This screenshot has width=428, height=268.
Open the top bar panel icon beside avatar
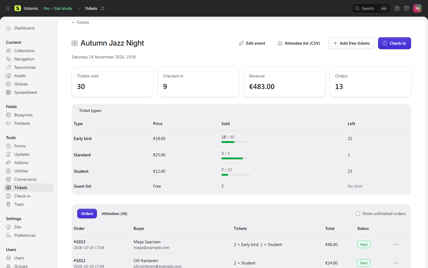[x=407, y=8]
